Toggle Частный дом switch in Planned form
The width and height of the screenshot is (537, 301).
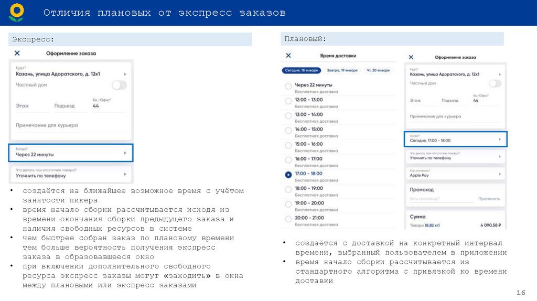[495, 83]
